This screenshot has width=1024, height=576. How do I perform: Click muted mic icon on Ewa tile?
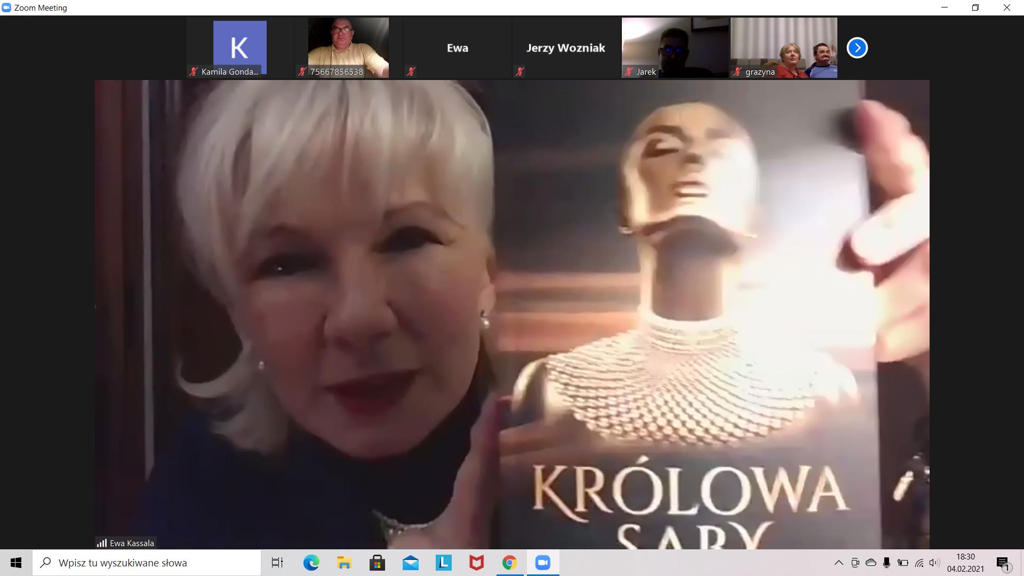(411, 71)
